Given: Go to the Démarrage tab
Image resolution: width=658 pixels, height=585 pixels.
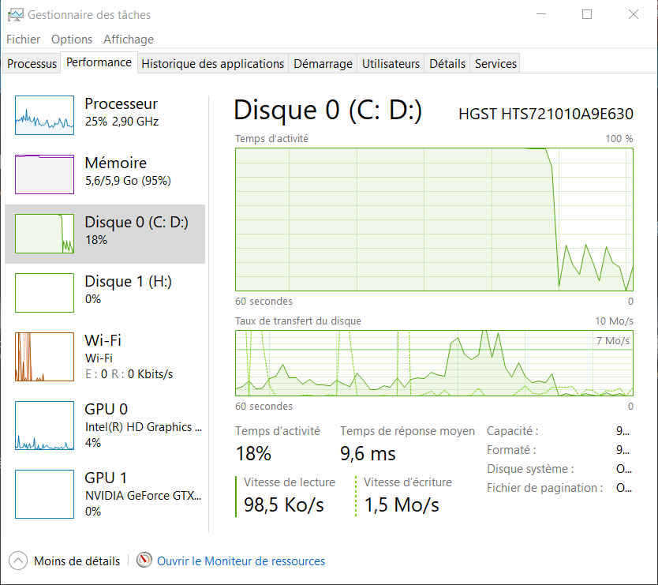Looking at the screenshot, I should point(323,64).
